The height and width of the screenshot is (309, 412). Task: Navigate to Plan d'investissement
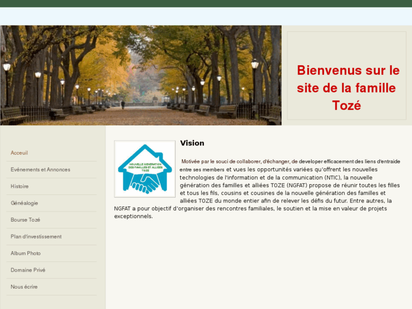point(36,236)
